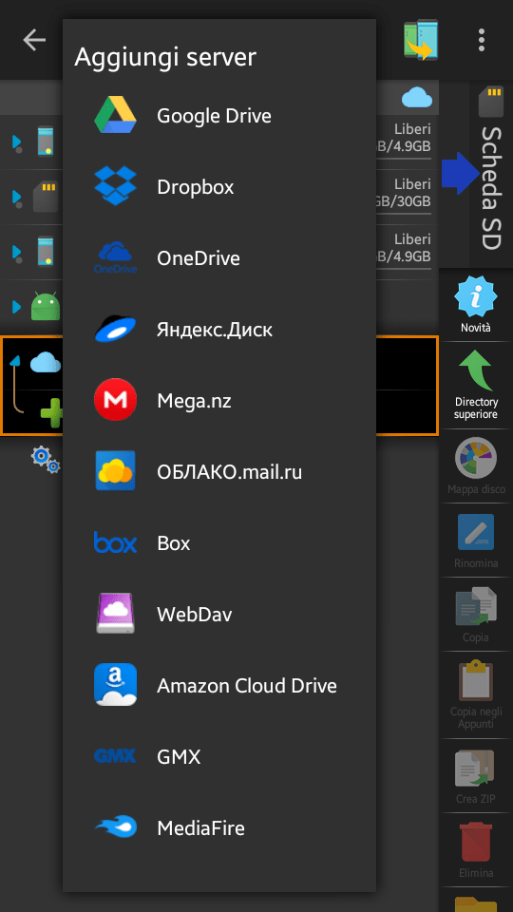The height and width of the screenshot is (912, 513).
Task: Open the Novità info button
Action: (x=476, y=305)
